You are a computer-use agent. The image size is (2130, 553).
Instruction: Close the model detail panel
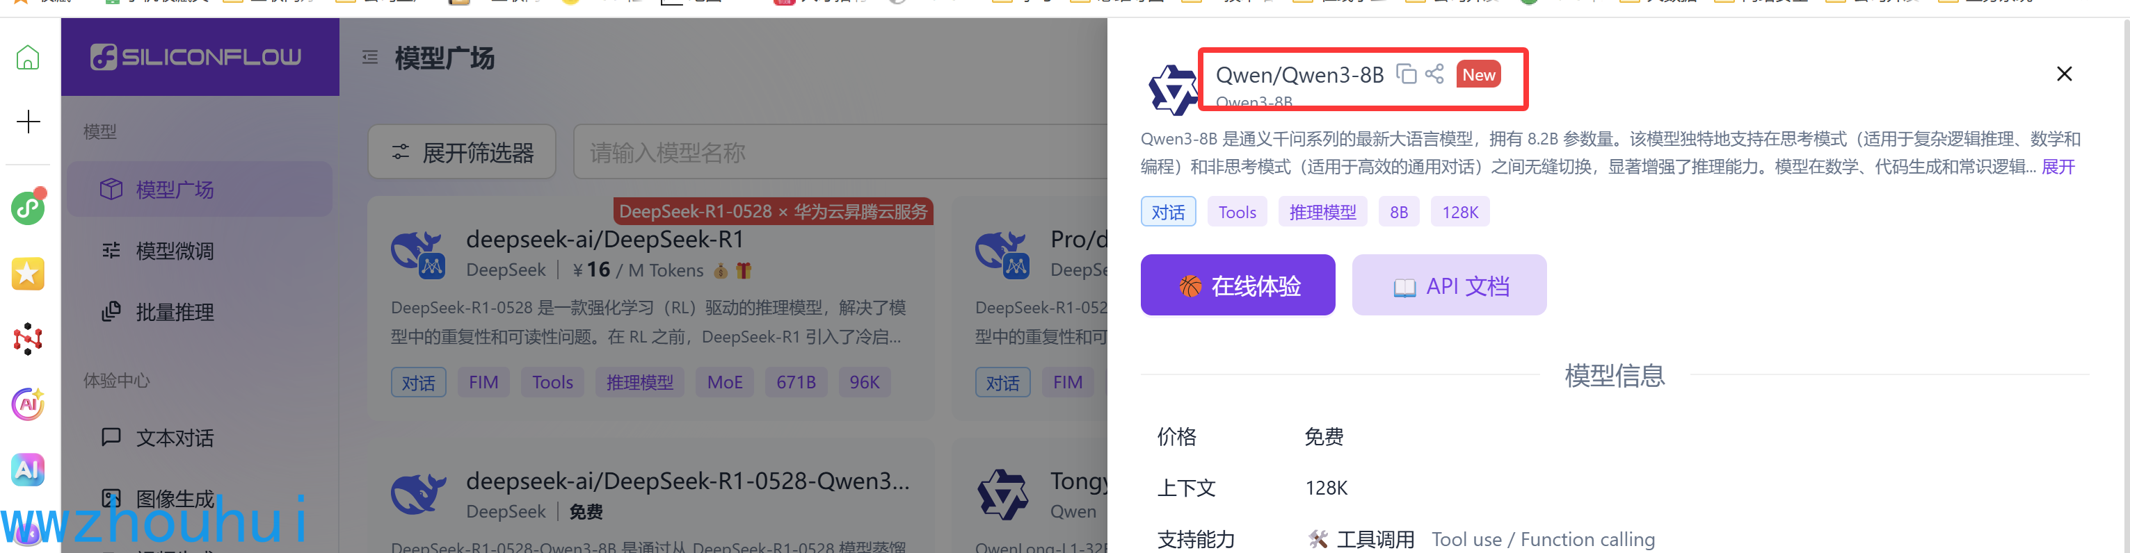click(2064, 74)
